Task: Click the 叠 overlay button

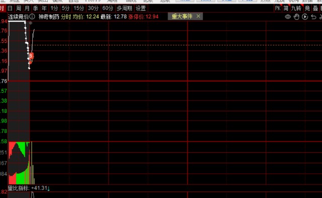Action: coord(315,9)
